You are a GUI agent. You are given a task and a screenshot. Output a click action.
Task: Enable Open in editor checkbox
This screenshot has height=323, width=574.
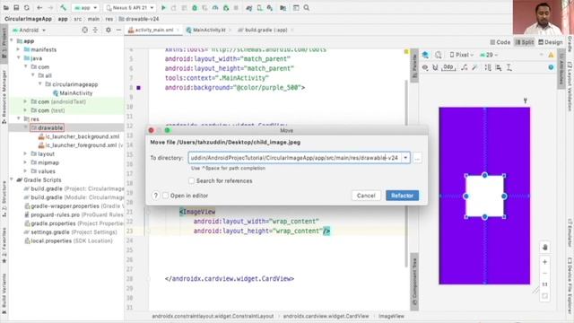165,196
